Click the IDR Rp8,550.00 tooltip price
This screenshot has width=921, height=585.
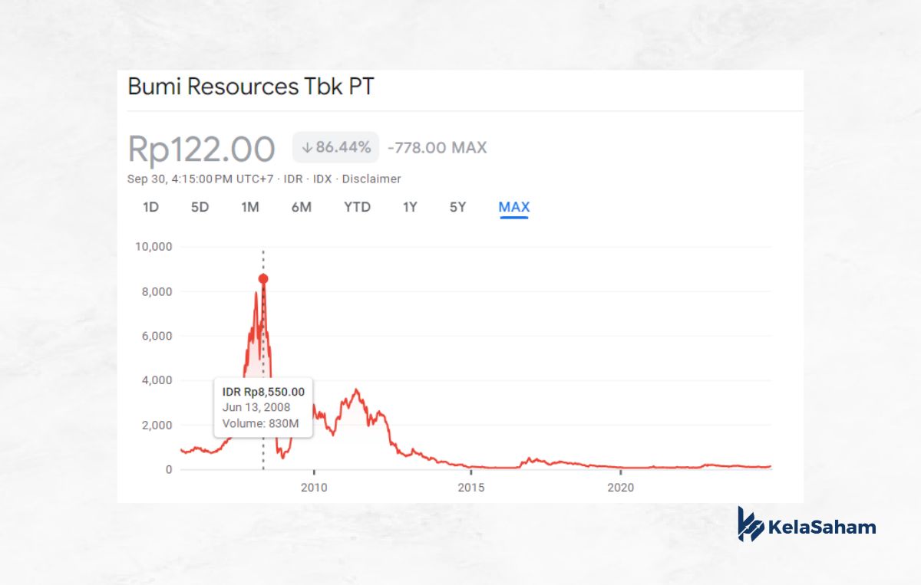[x=263, y=392]
